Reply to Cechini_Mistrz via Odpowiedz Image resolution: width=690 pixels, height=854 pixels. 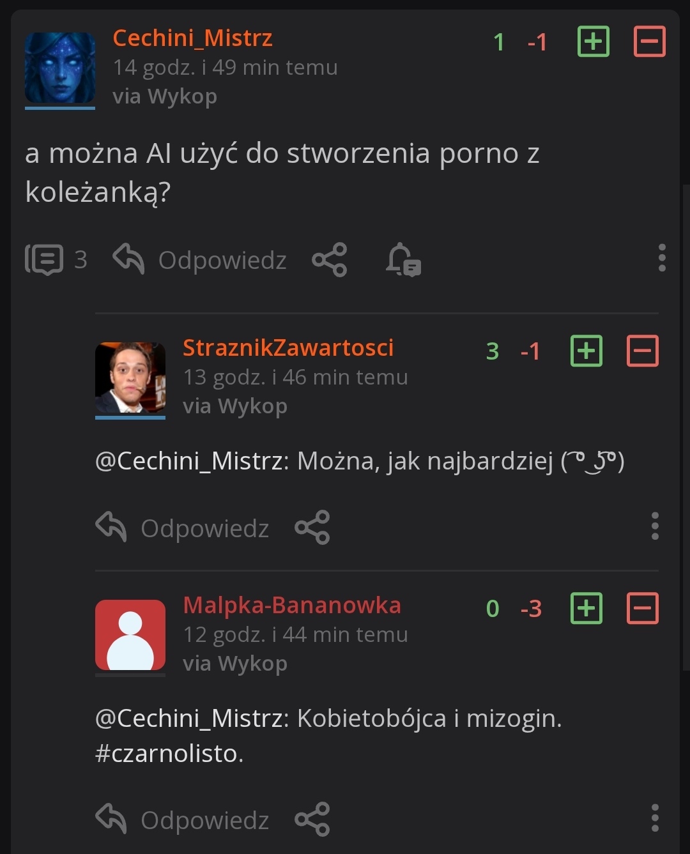click(200, 259)
